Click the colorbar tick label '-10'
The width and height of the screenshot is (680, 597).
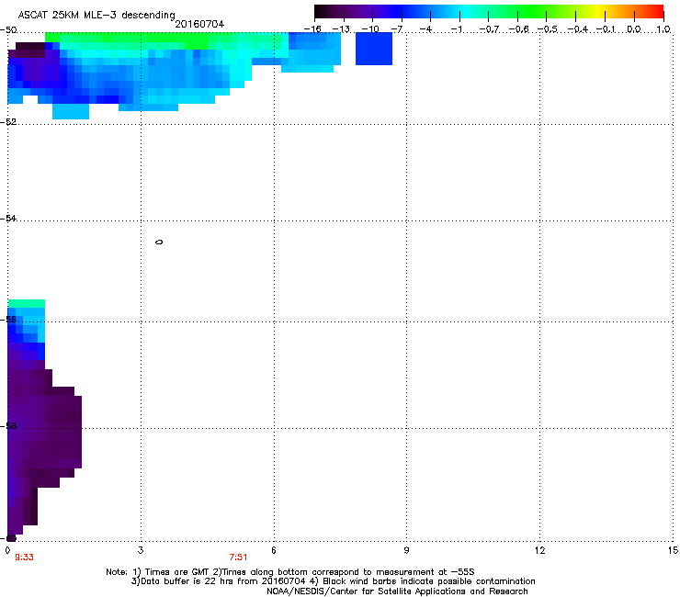370,29
